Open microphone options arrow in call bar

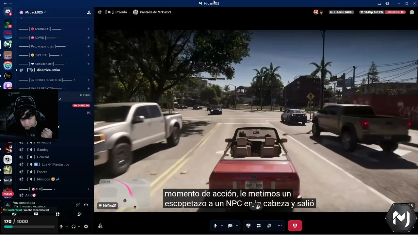click(x=222, y=226)
